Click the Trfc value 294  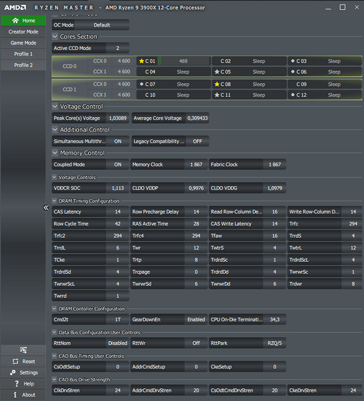tap(353, 223)
